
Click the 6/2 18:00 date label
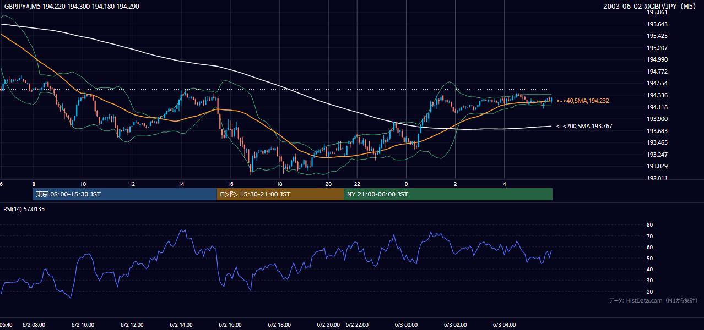coord(279,325)
